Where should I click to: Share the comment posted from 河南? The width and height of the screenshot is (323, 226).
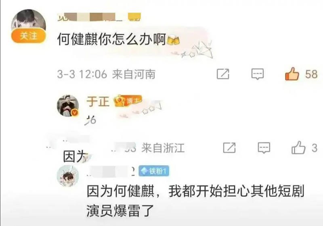[x=223, y=74]
